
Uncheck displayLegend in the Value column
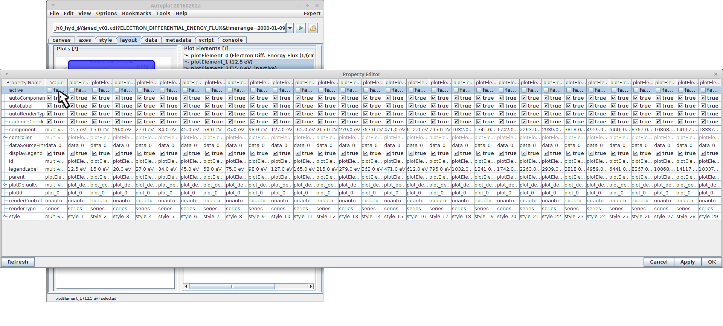(x=49, y=153)
